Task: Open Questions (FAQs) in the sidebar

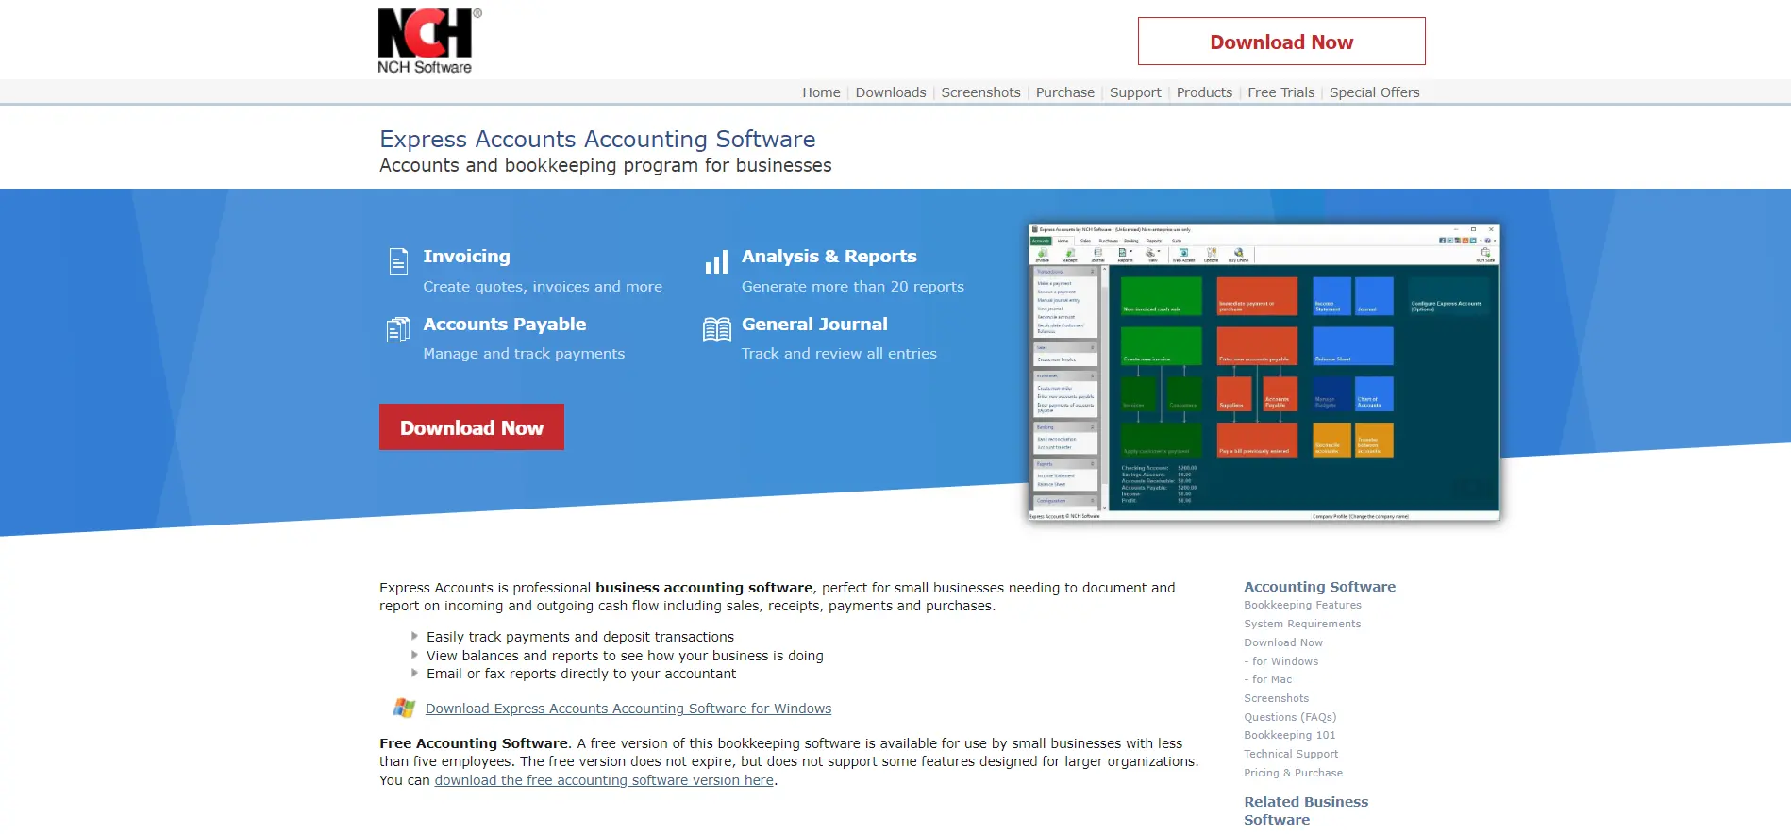Action: point(1290,717)
